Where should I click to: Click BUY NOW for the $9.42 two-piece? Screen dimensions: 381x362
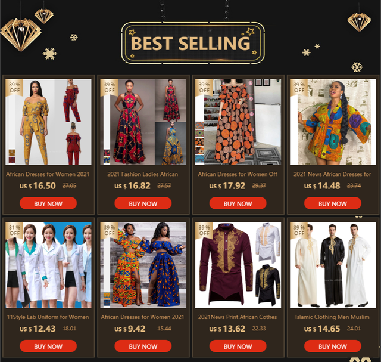[x=143, y=346]
